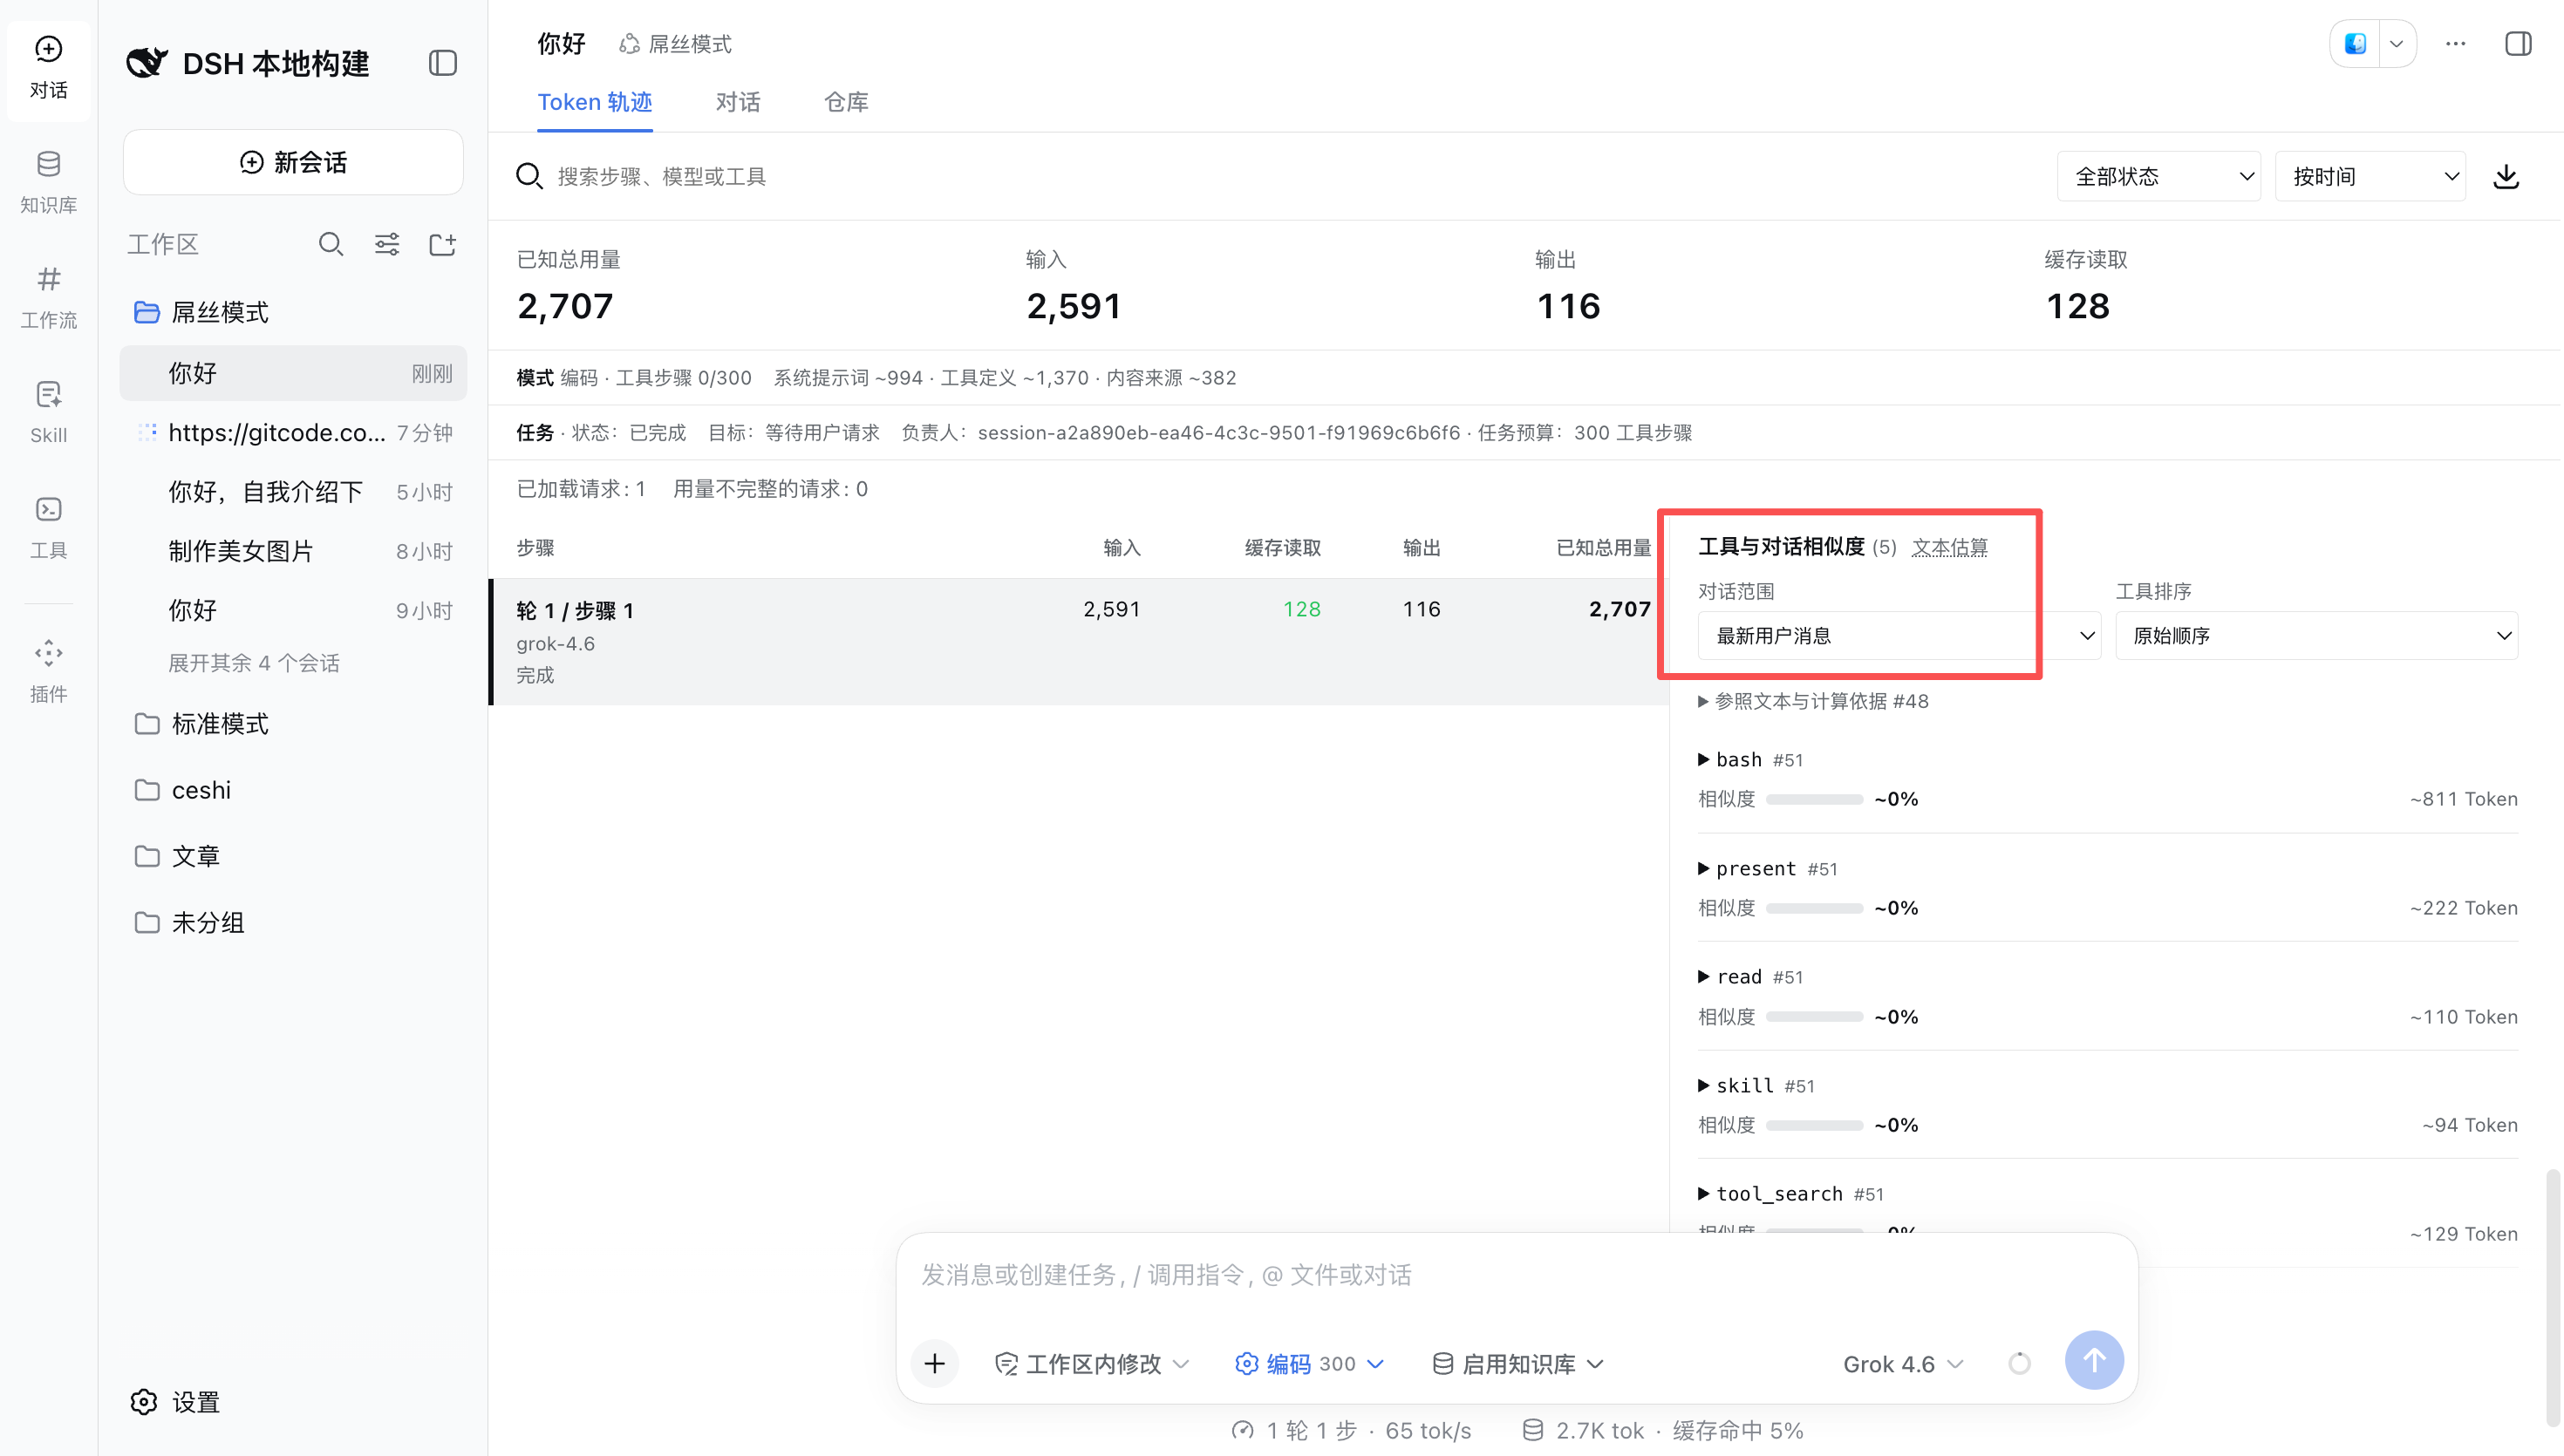Open the 对话 chat section in sidebar
The height and width of the screenshot is (1456, 2564).
[x=48, y=68]
